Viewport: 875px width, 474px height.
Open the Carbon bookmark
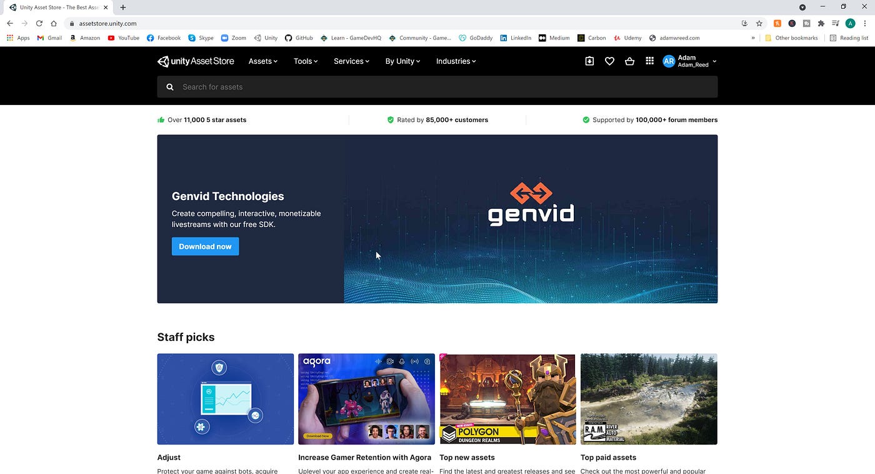(591, 38)
